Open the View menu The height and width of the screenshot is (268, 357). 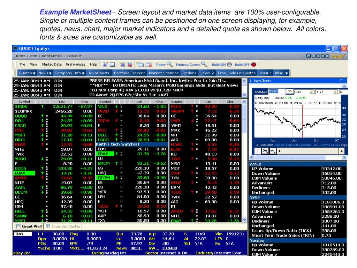34,65
